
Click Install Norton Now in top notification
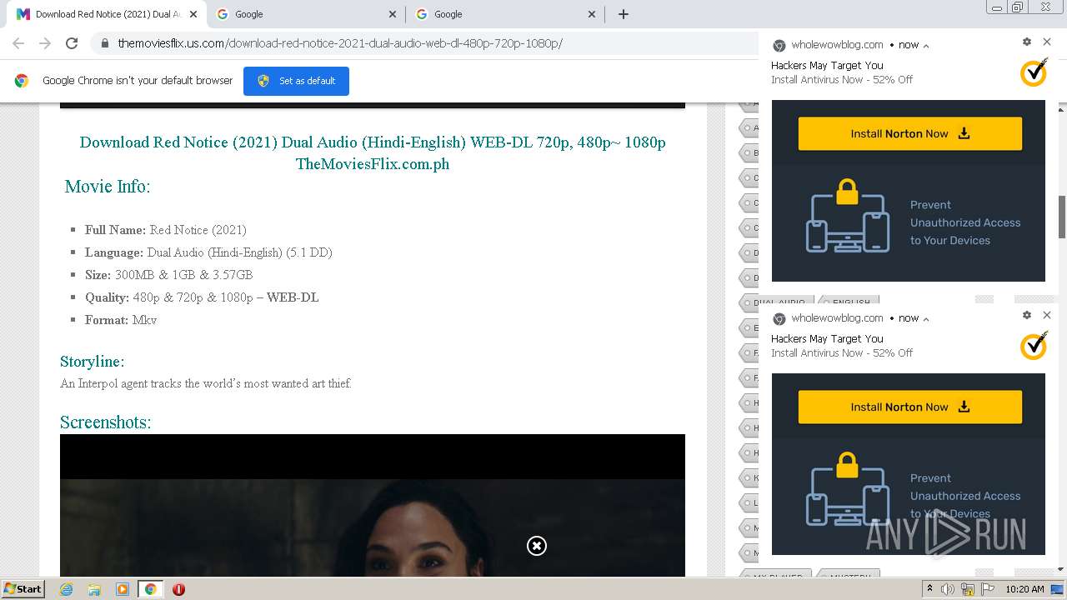click(x=910, y=133)
